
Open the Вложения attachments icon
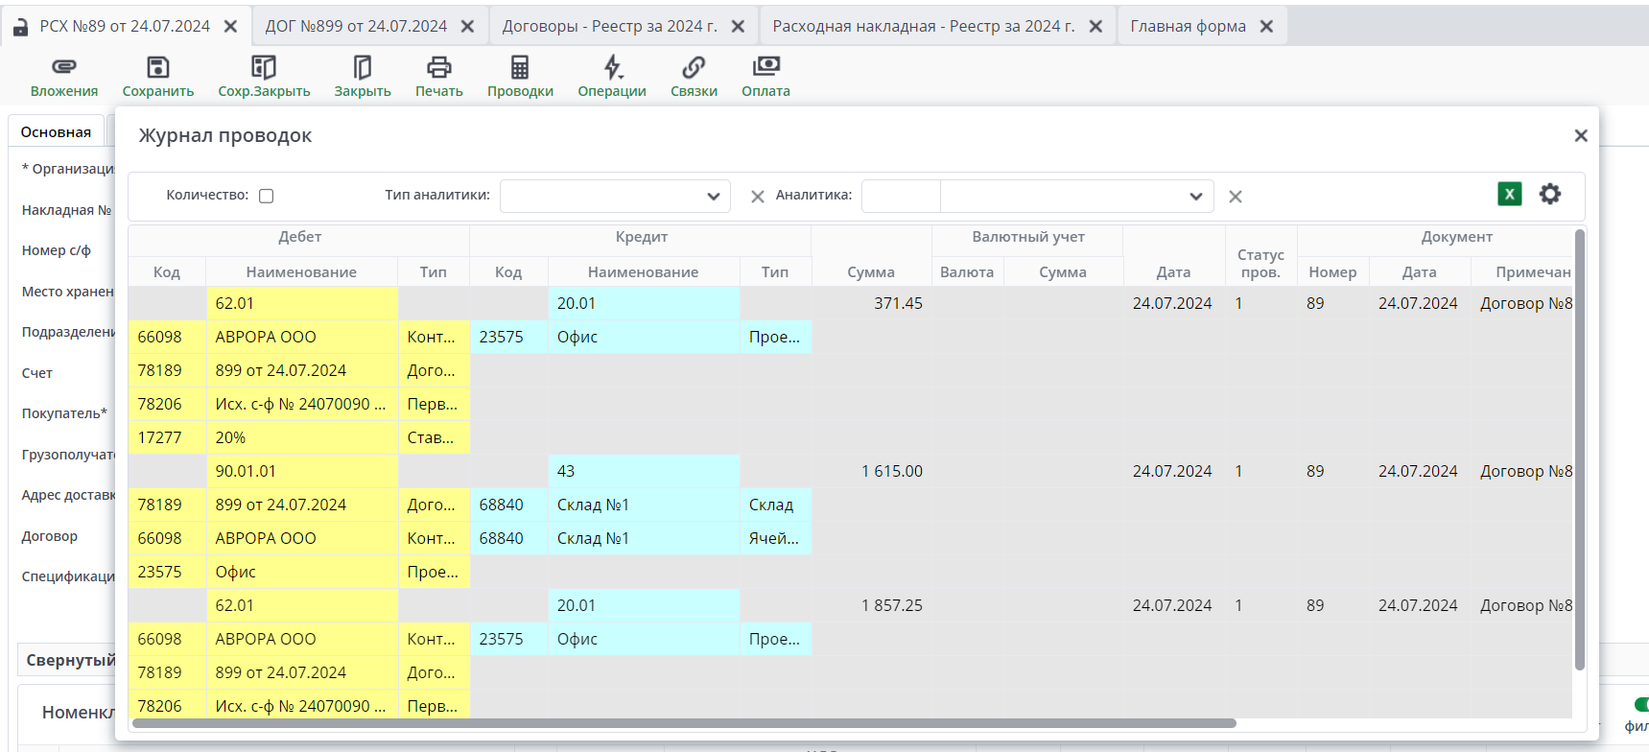63,67
